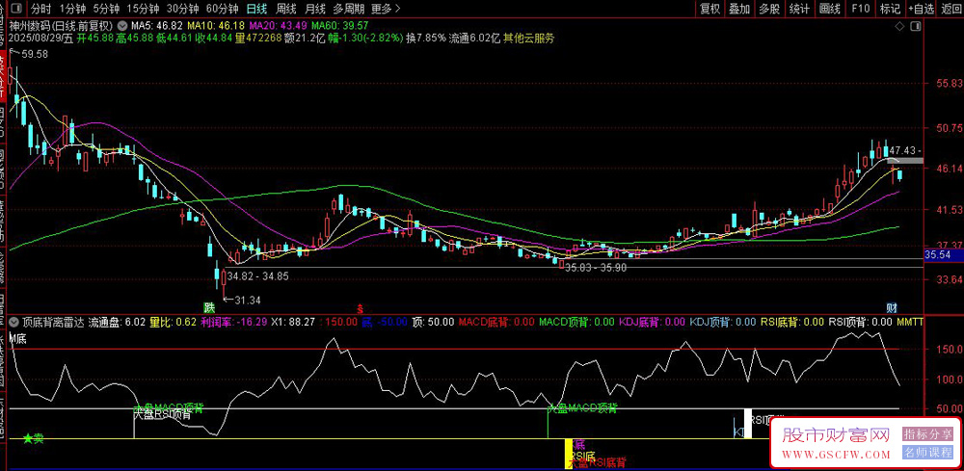
Task: Click the 31.34 low price label
Action: coord(248,300)
